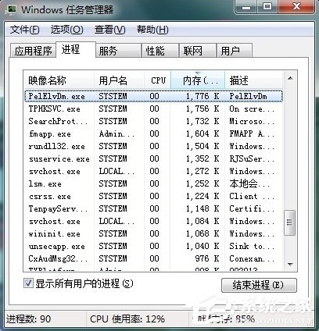The image size is (319, 331).
Task: Click the scrollbar down arrow
Action: pos(290,265)
